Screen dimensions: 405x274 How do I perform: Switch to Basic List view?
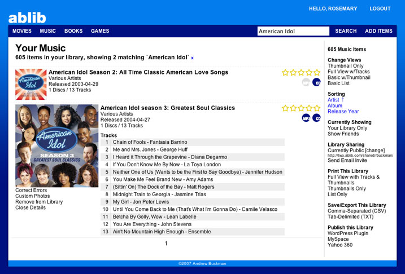click(338, 83)
